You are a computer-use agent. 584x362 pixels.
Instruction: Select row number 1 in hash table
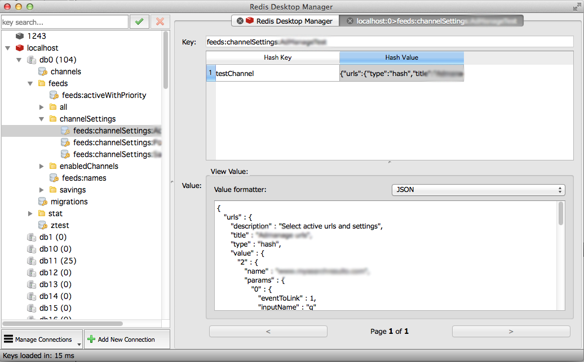pyautogui.click(x=211, y=73)
